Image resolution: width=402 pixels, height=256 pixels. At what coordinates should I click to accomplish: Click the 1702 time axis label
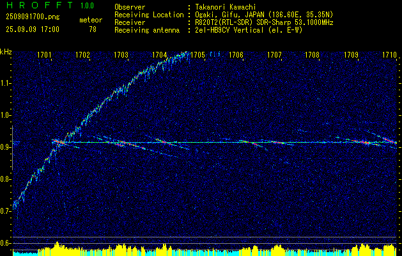(x=82, y=54)
